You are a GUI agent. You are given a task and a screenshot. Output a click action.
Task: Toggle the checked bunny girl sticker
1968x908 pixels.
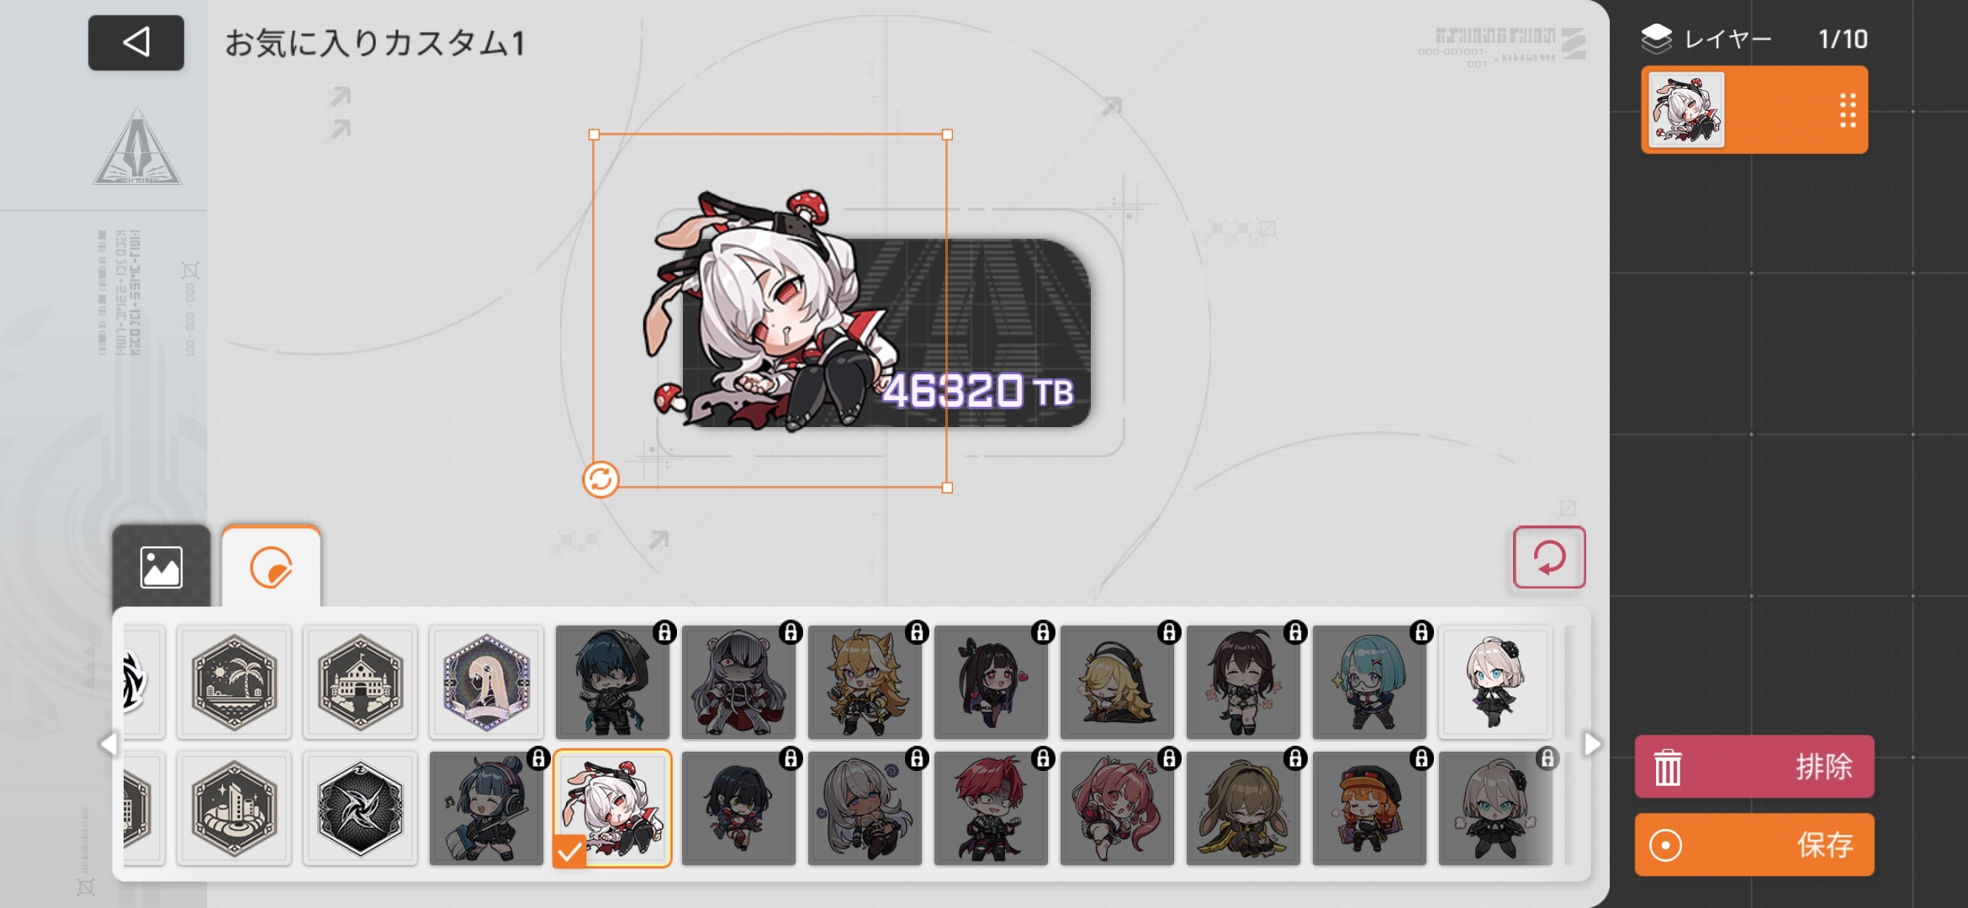(612, 808)
